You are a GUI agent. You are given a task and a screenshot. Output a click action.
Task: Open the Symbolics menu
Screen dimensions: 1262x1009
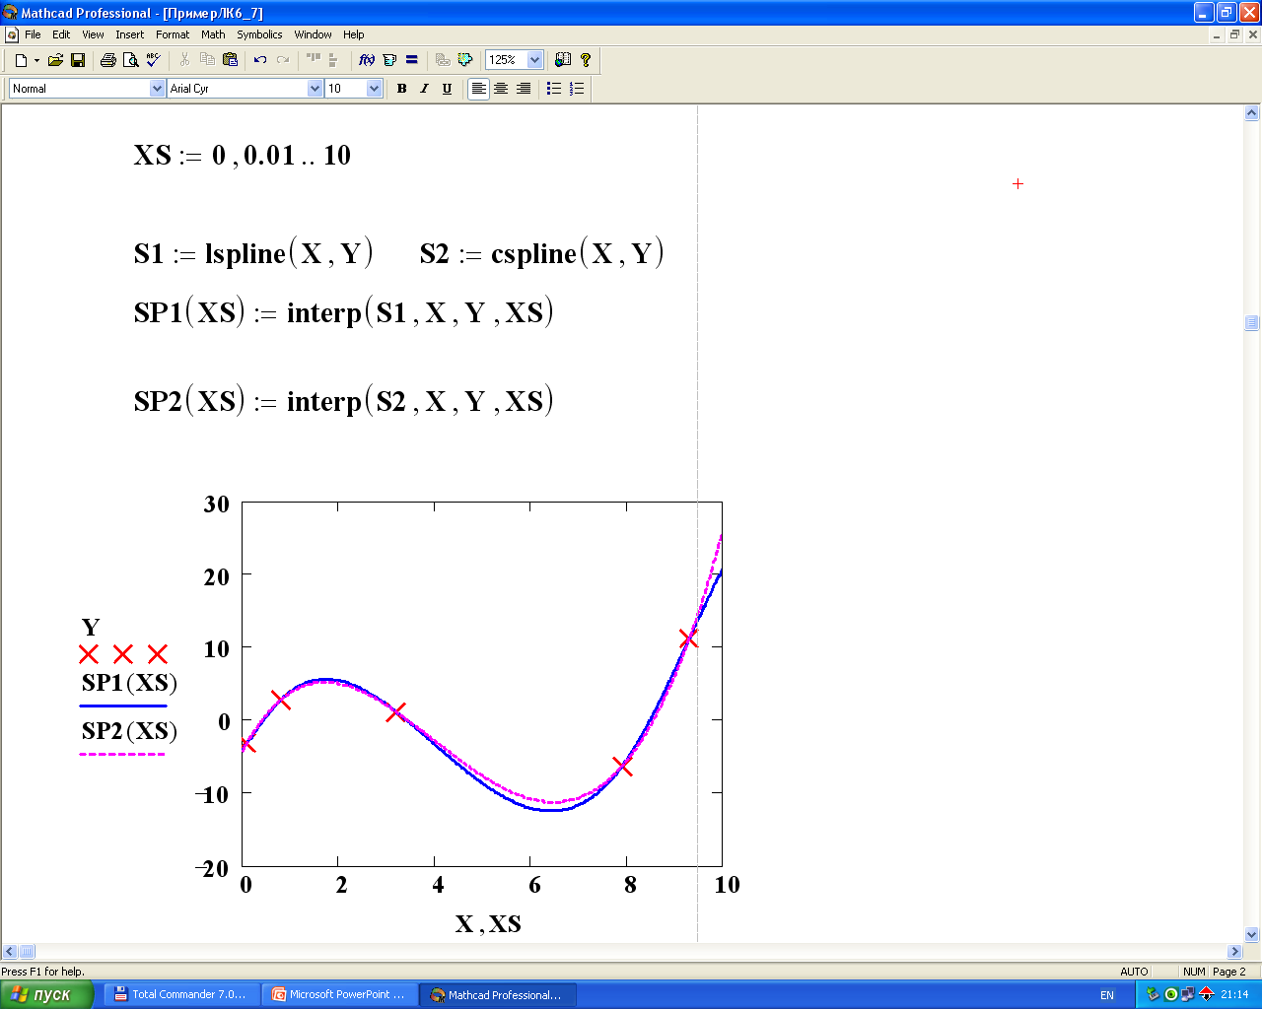coord(259,34)
